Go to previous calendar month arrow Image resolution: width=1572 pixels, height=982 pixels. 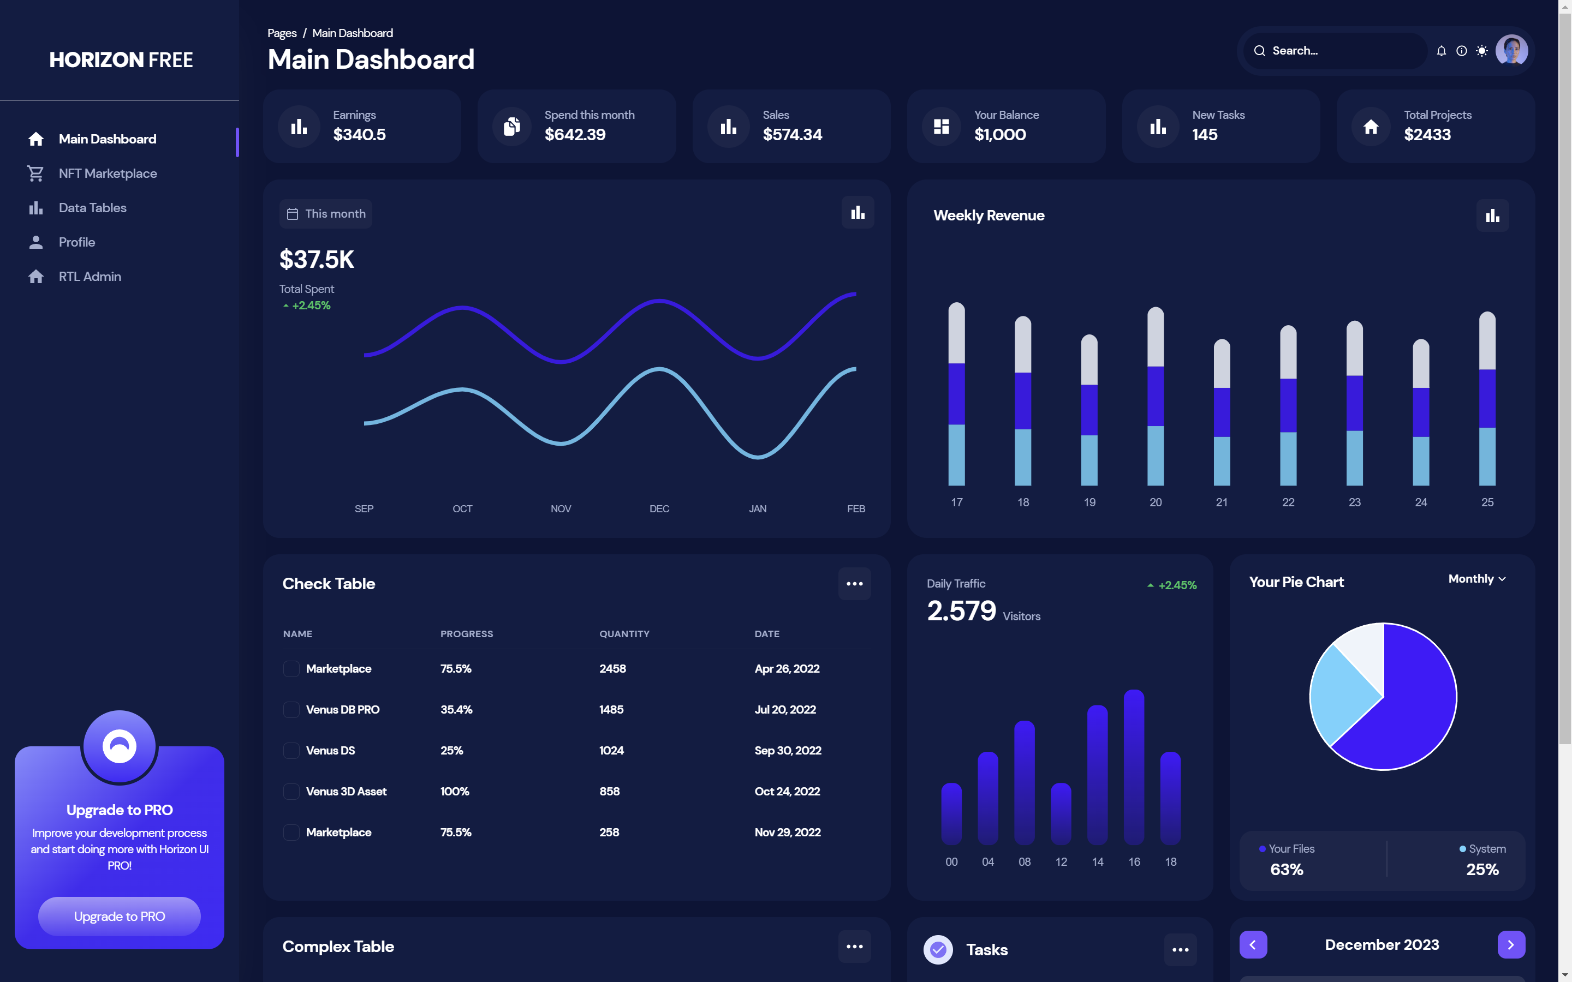1252,944
